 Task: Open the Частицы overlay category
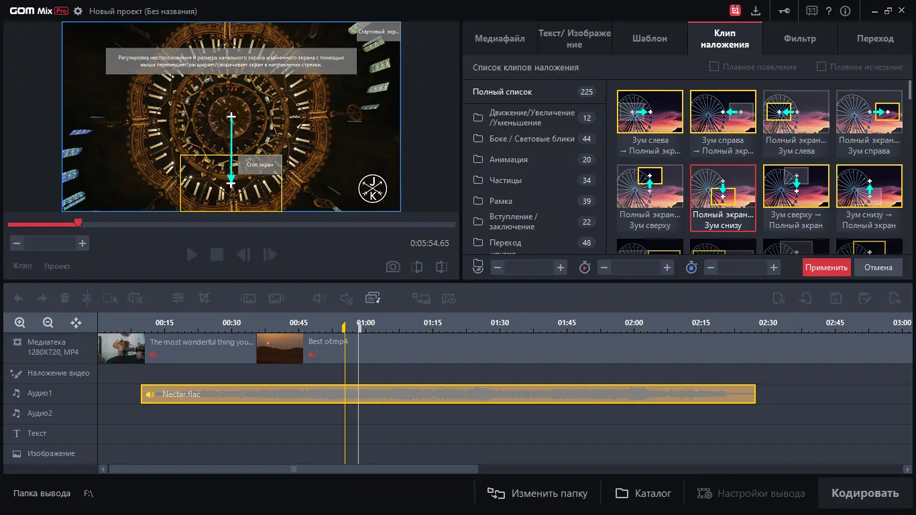(506, 180)
